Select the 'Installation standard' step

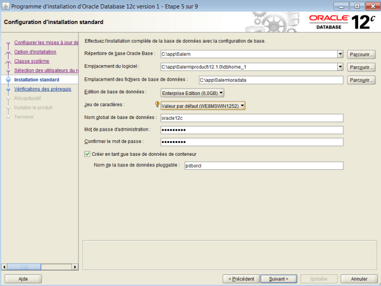click(x=37, y=80)
